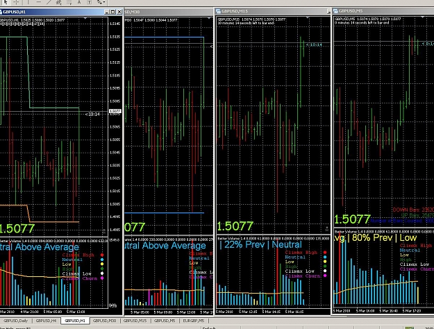Click the cyan legend dot in M15 window

pyautogui.click(x=325, y=257)
